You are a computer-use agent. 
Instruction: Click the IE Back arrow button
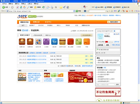click(3, 7)
